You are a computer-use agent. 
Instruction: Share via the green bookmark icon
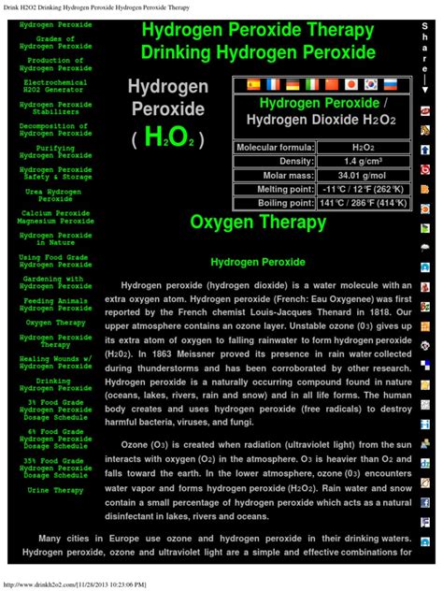click(x=425, y=228)
